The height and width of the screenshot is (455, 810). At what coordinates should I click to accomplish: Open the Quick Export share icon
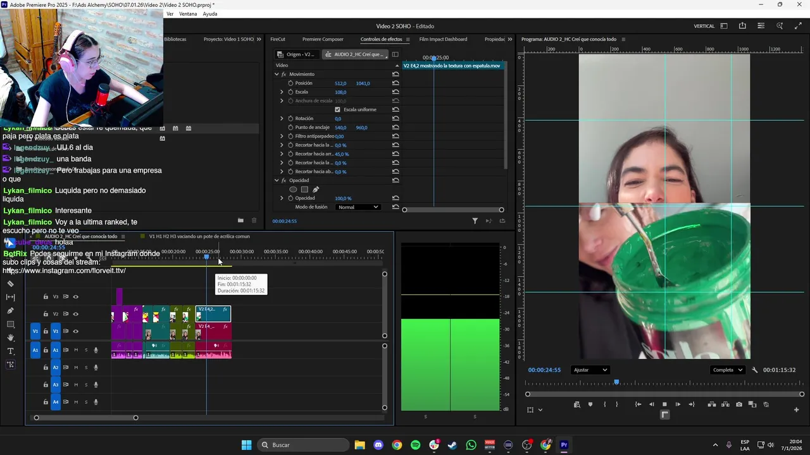(742, 26)
